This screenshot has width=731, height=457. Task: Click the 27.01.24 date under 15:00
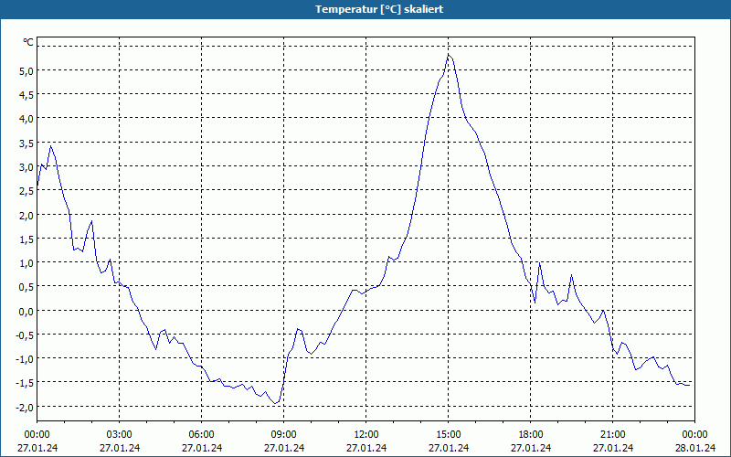pos(449,448)
